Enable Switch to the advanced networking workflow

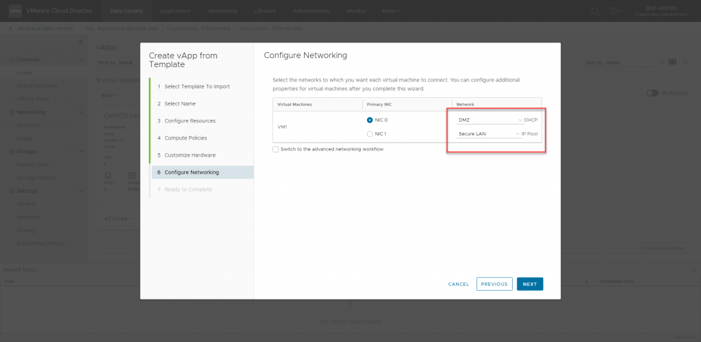[275, 149]
